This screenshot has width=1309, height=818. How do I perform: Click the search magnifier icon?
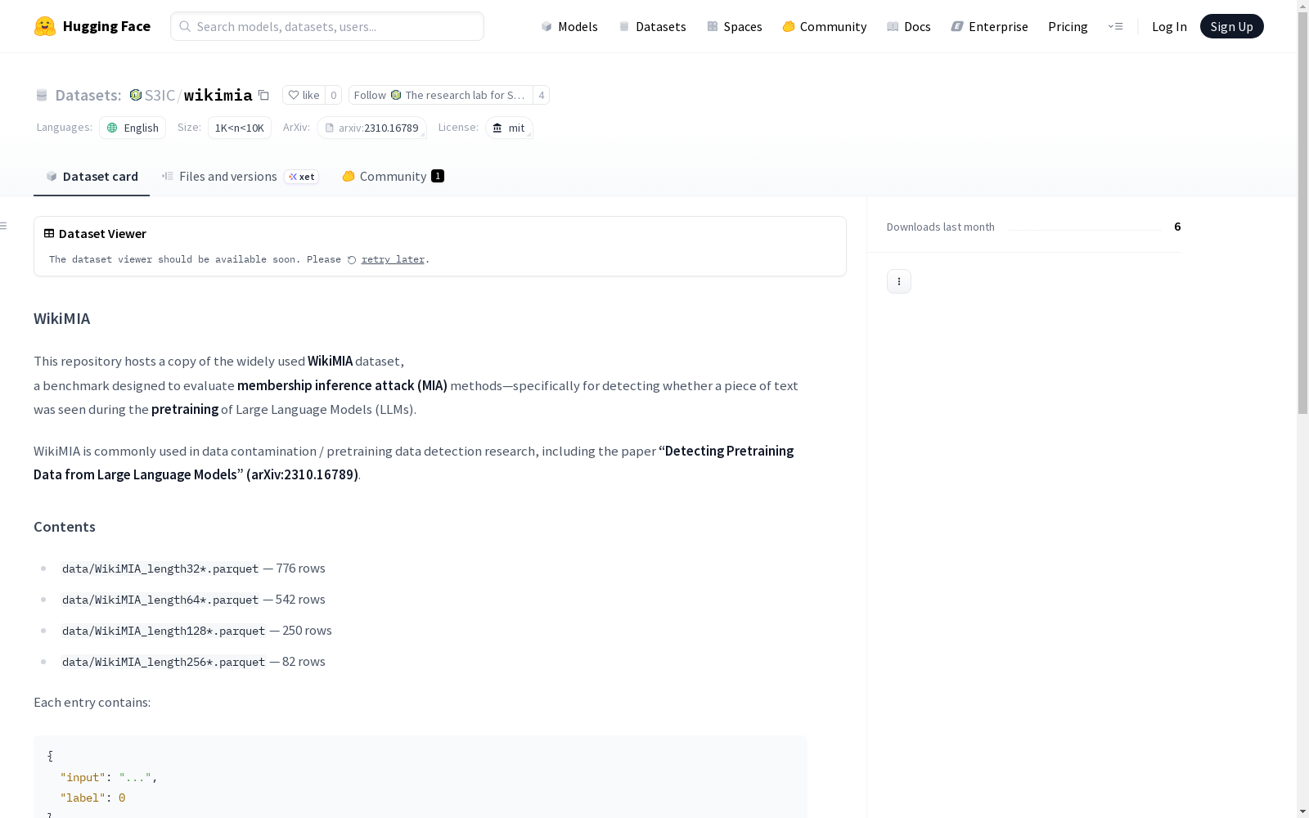(185, 26)
